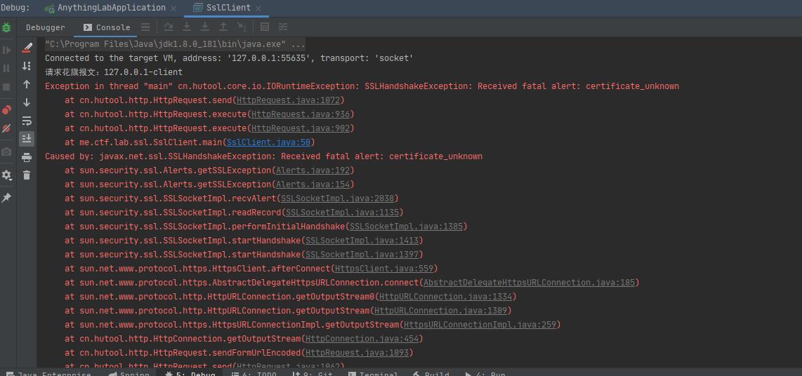
Task: Open HttpRequest.java:1072 link
Action: click(288, 100)
